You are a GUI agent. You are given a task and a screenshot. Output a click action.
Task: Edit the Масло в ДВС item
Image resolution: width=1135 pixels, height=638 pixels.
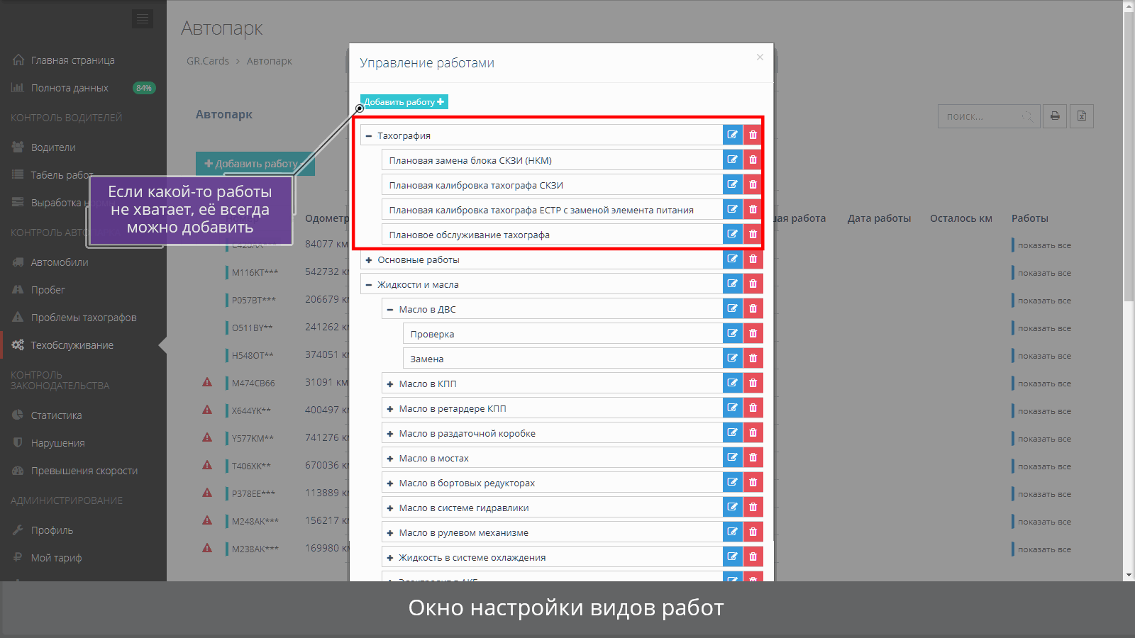733,308
